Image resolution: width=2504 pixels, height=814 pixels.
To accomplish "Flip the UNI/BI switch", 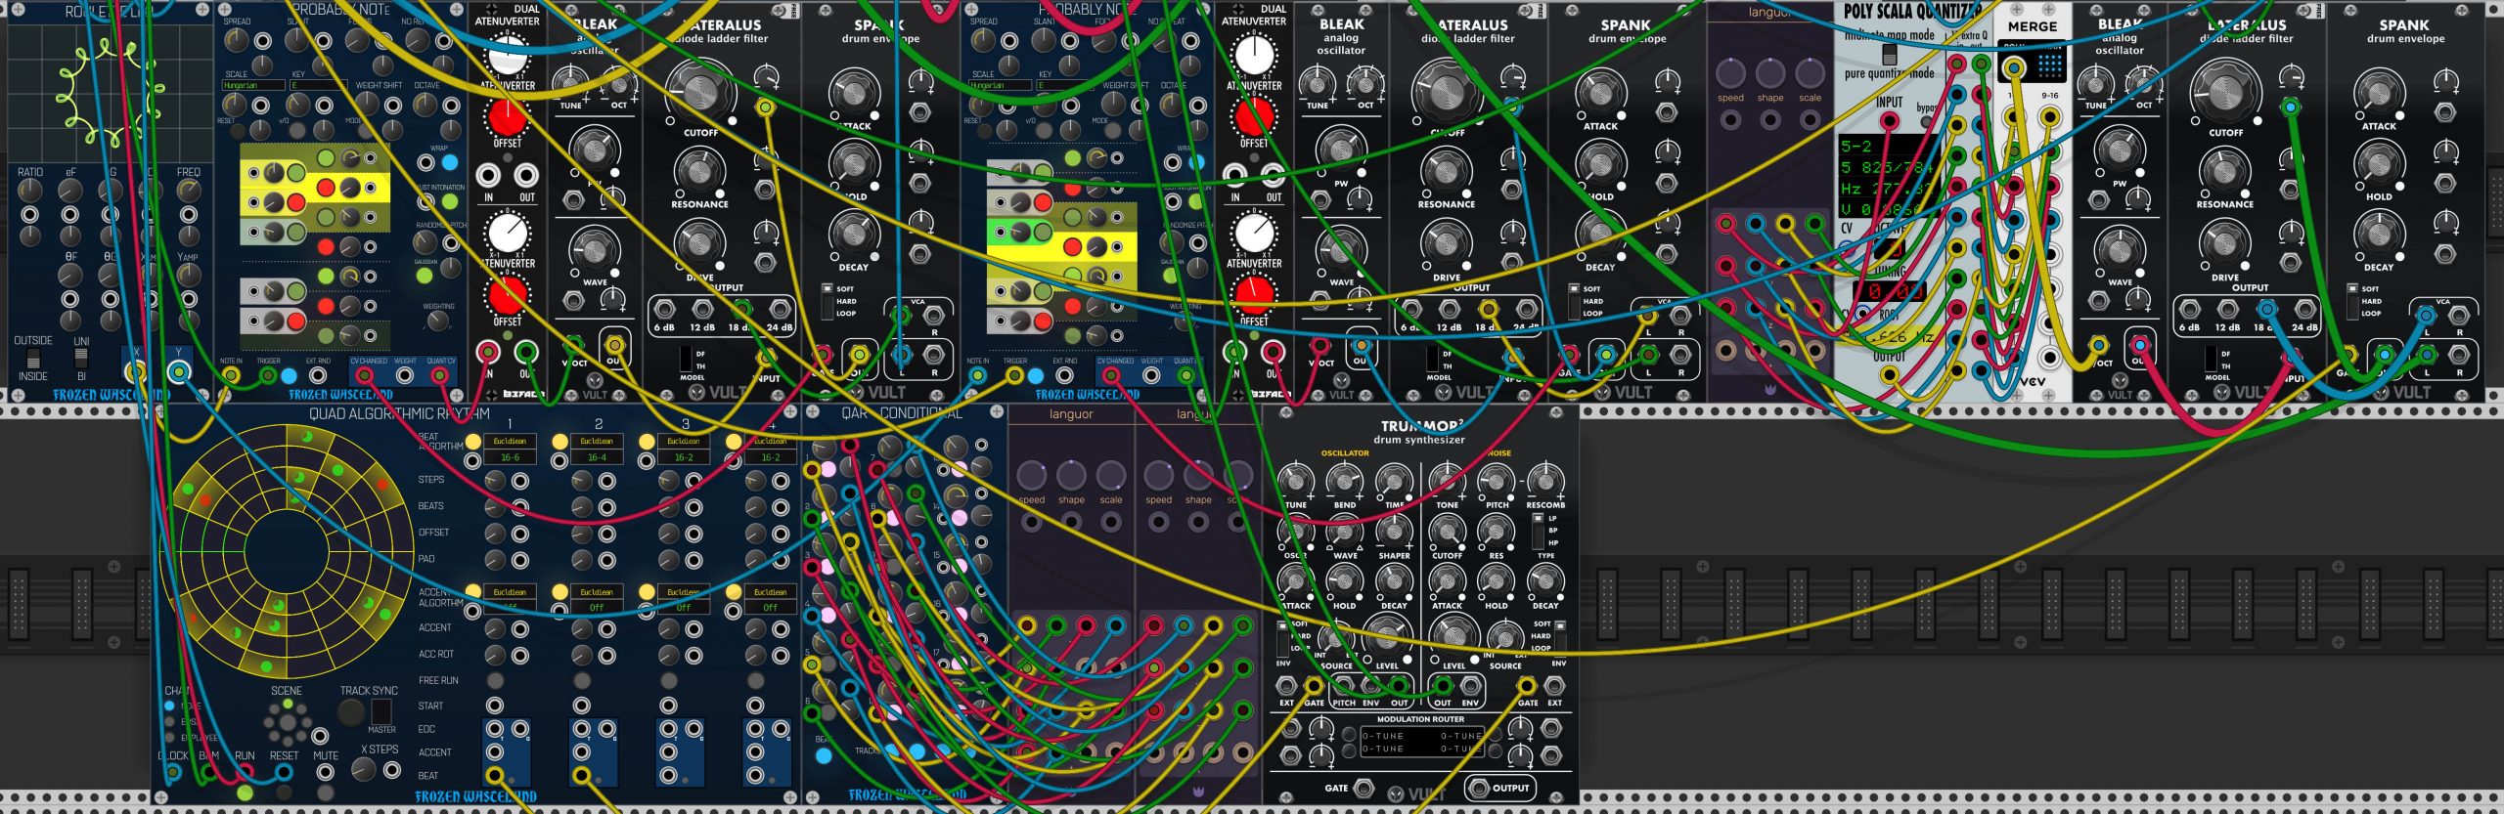I will click(x=81, y=360).
